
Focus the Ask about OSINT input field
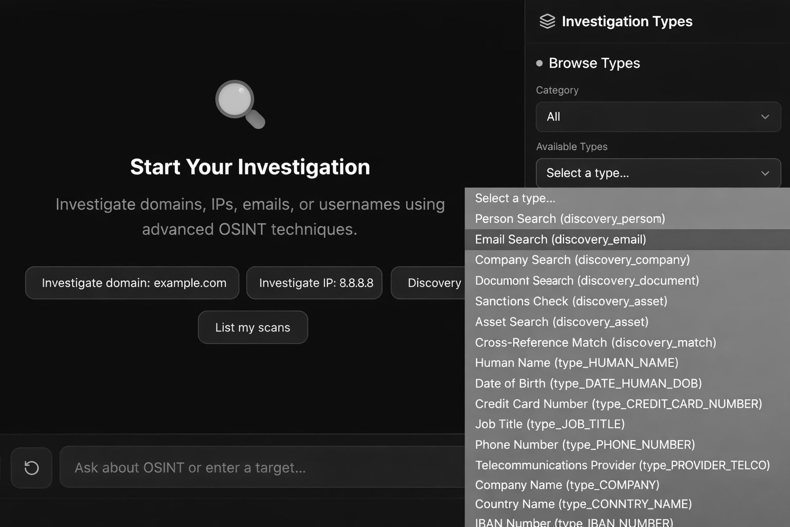click(262, 467)
